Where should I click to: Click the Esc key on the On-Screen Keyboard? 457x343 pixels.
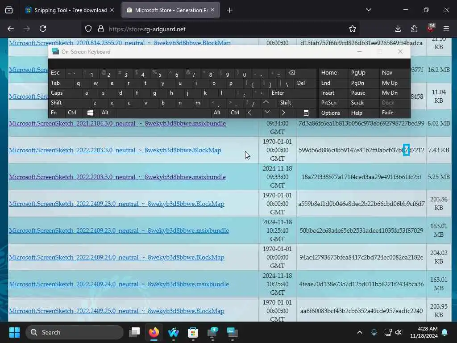55,73
